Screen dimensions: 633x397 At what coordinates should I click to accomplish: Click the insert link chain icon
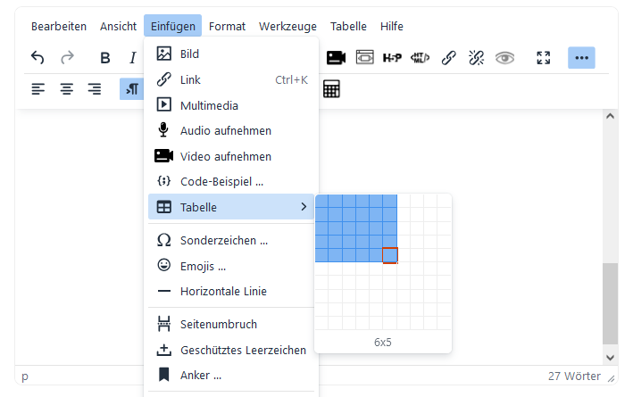tap(448, 58)
